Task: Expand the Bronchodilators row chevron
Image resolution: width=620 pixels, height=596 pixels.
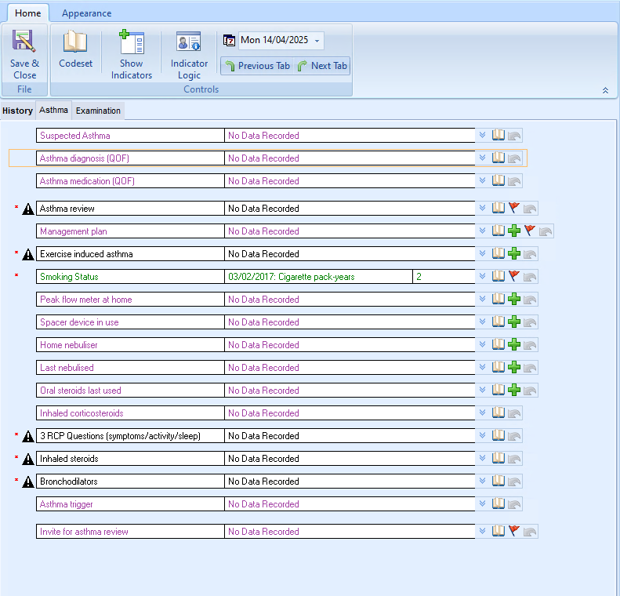Action: 482,481
